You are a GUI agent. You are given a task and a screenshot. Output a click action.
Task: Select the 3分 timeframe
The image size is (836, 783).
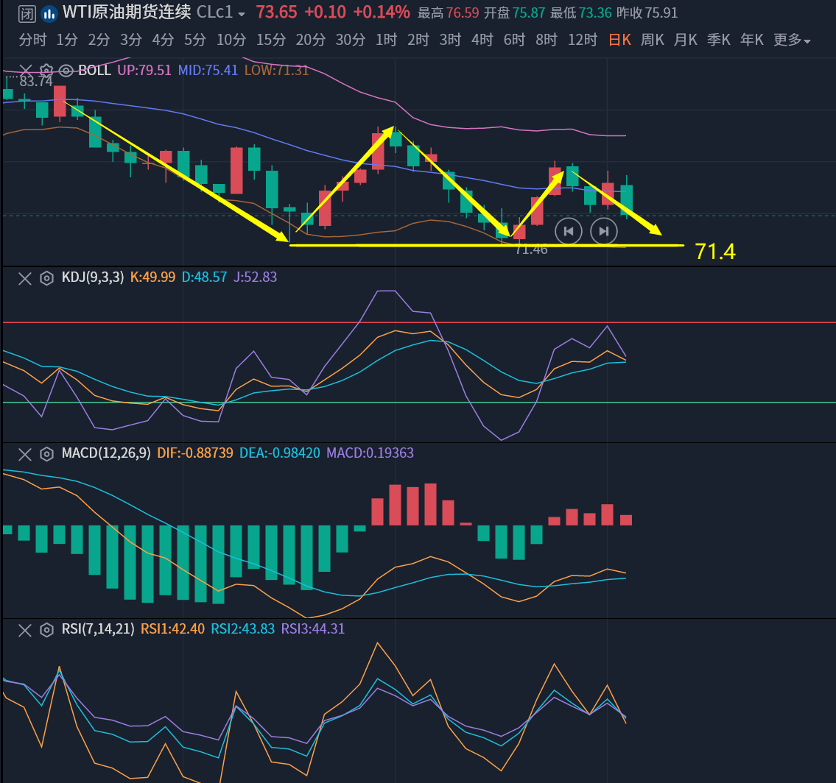point(131,40)
